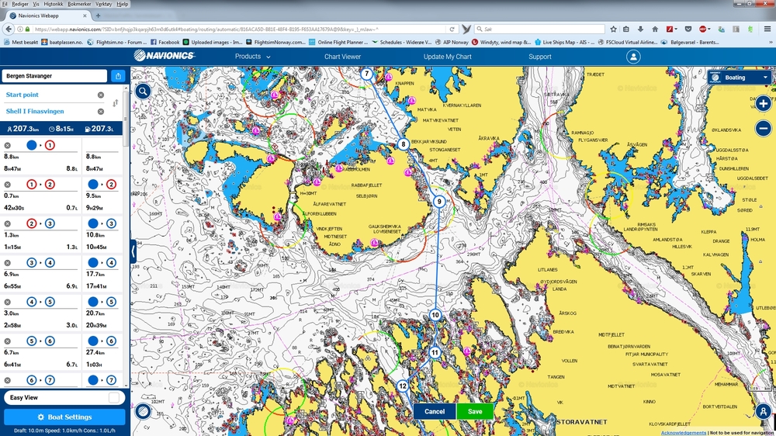Viewport: 776px width, 436px height.
Task: Click the Navionics logo
Action: [x=164, y=56]
